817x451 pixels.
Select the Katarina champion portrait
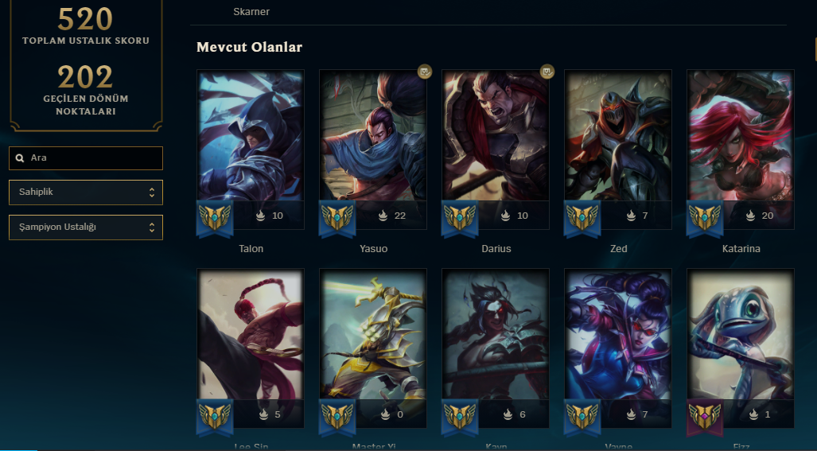[741, 135]
